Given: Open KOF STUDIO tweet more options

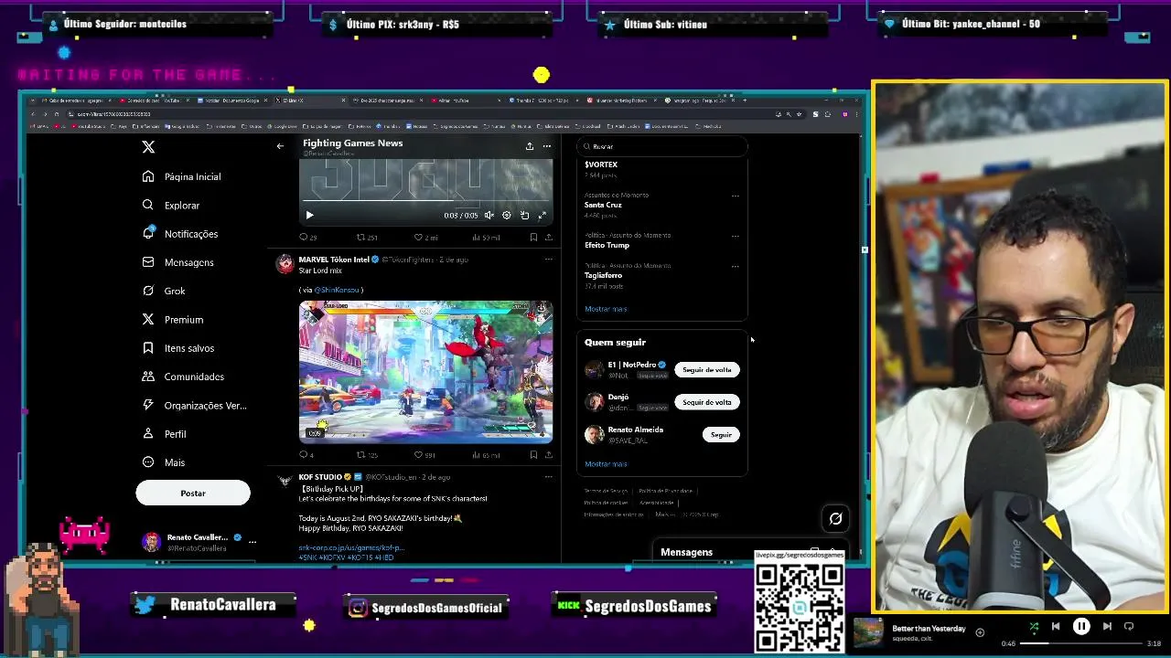Looking at the screenshot, I should tap(548, 477).
